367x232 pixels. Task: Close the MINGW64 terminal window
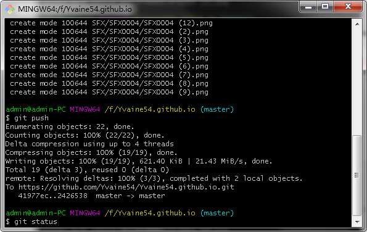point(348,7)
